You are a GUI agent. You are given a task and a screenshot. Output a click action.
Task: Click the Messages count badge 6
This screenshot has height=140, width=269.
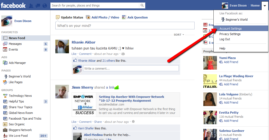click(x=46, y=44)
